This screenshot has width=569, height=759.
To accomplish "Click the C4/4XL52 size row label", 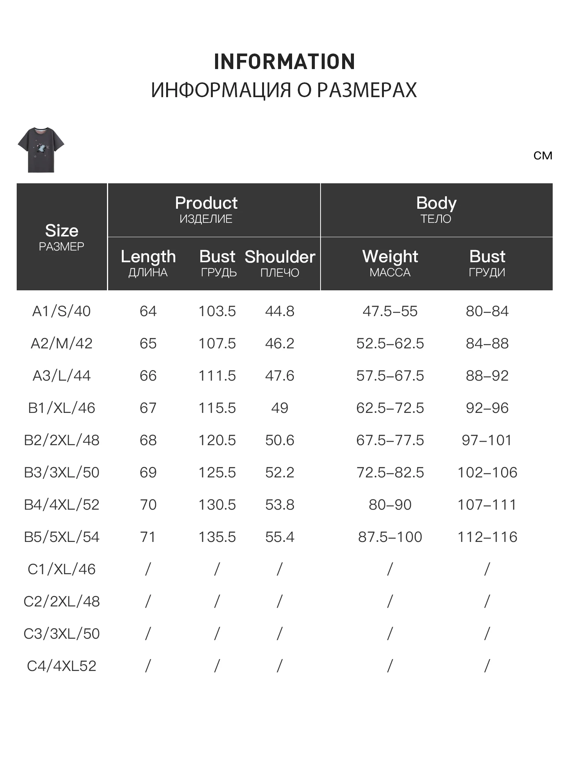I will pos(61,666).
